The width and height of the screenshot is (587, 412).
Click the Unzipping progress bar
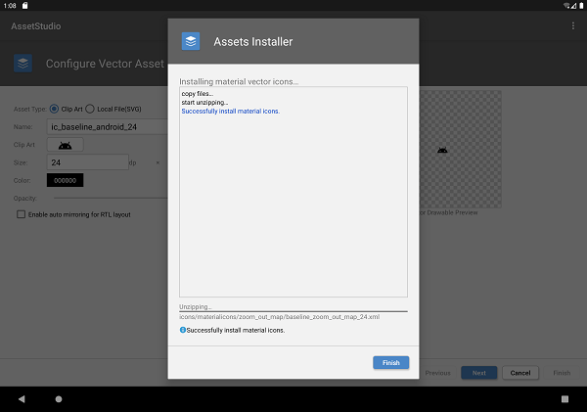(x=293, y=311)
